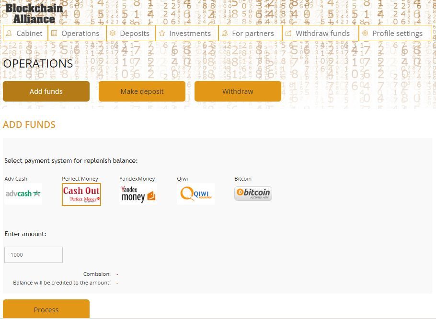Click the export icon beside Withdraw funds
The image size is (436, 319).
pos(288,34)
